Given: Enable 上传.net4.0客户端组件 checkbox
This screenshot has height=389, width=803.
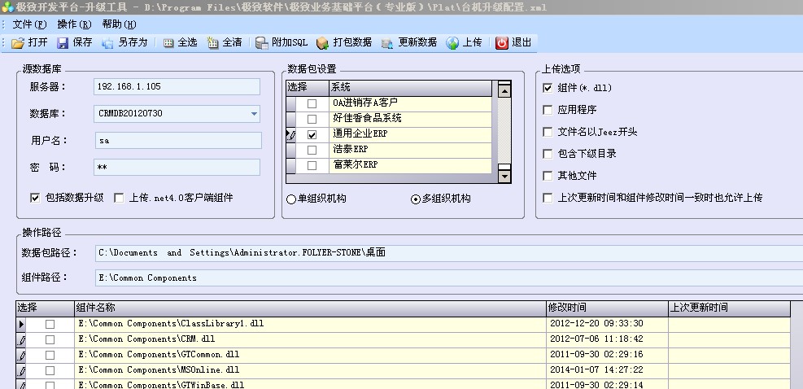Looking at the screenshot, I should (119, 198).
